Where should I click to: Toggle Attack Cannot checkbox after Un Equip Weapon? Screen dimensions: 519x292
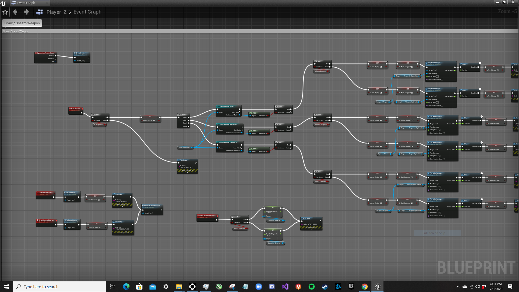pos(100,228)
